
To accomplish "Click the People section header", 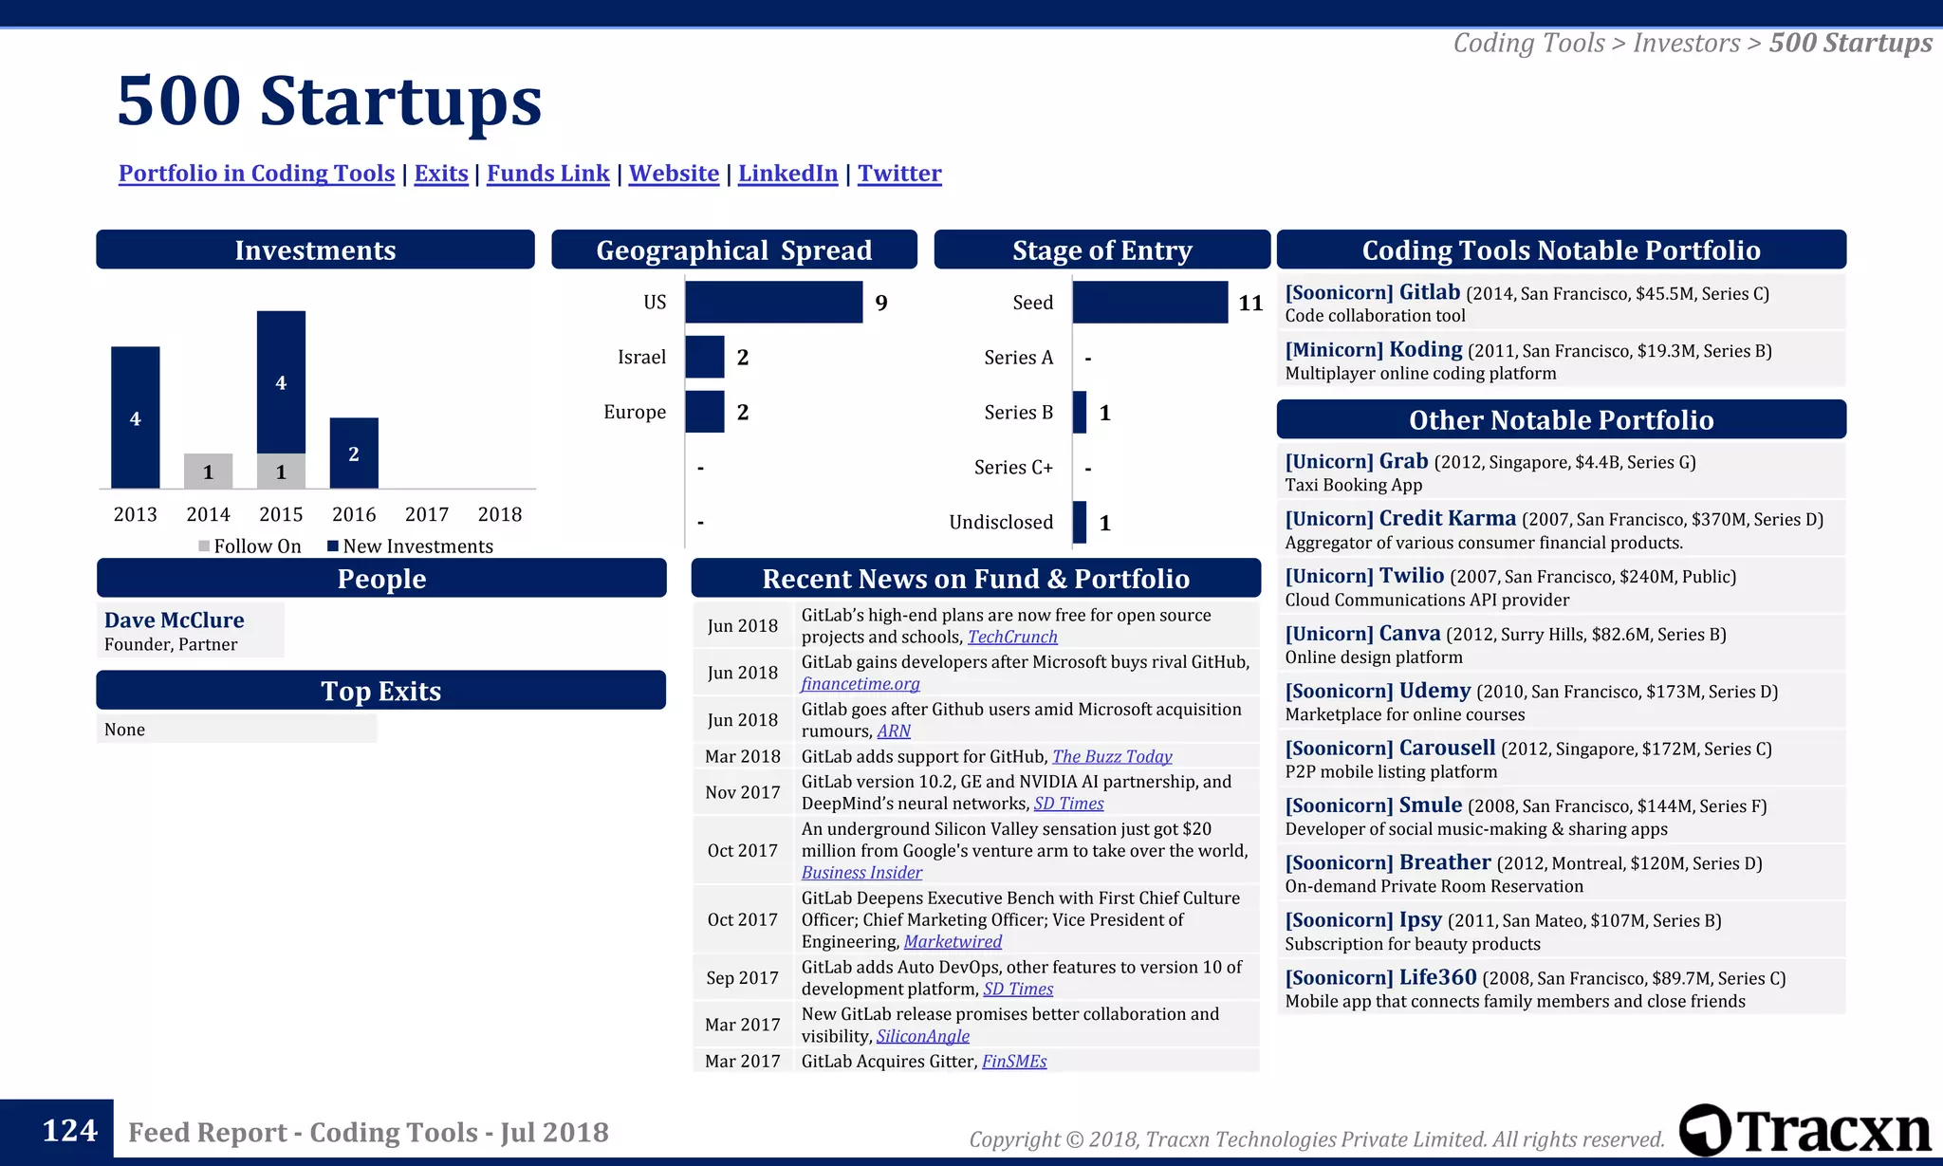I will click(381, 578).
